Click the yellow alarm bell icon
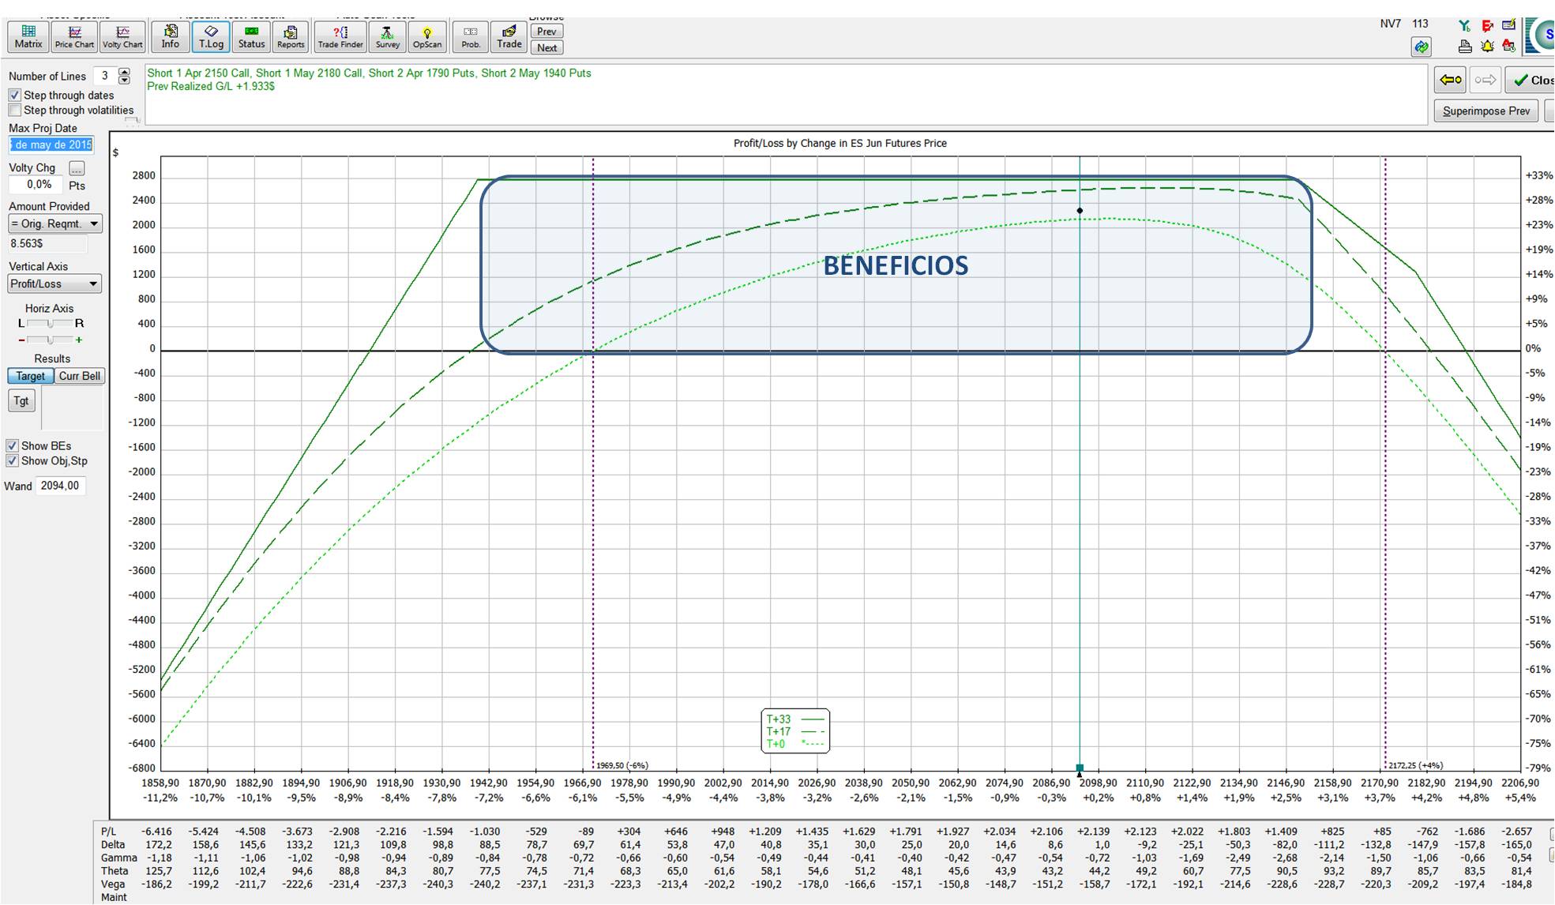1555x905 pixels. (1487, 47)
